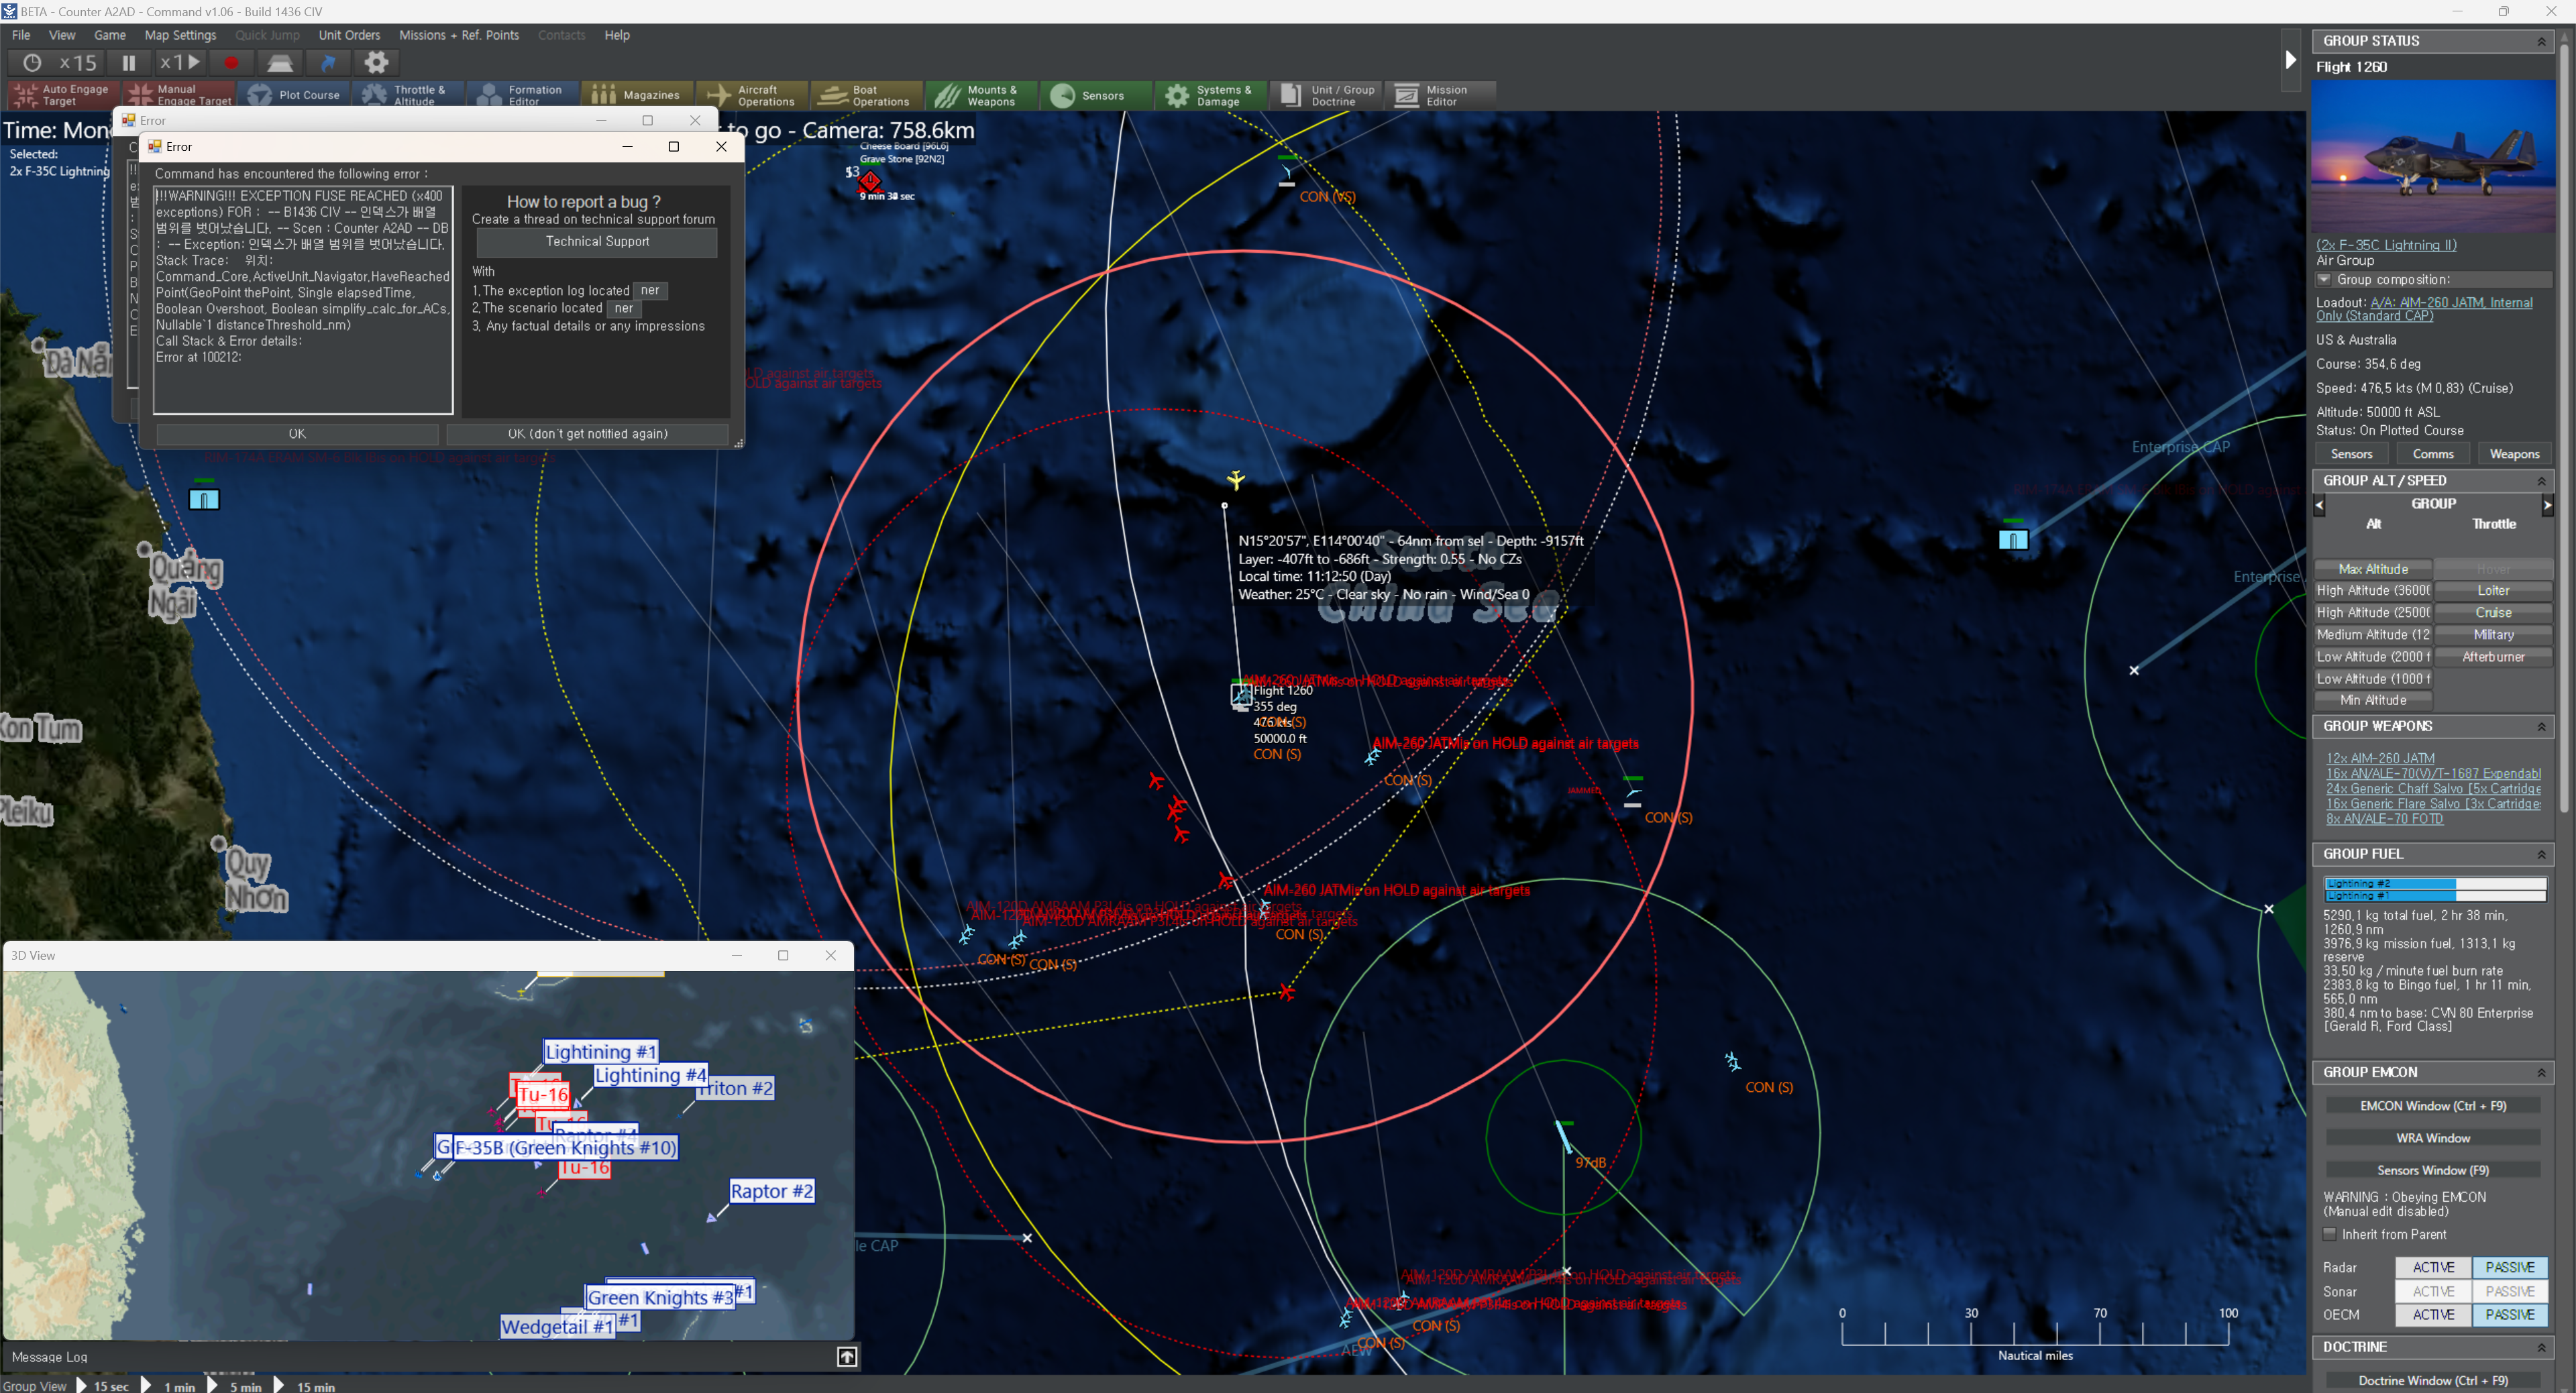Click the blue curved arrow toolbar icon
The width and height of the screenshot is (2576, 1393).
[x=328, y=63]
